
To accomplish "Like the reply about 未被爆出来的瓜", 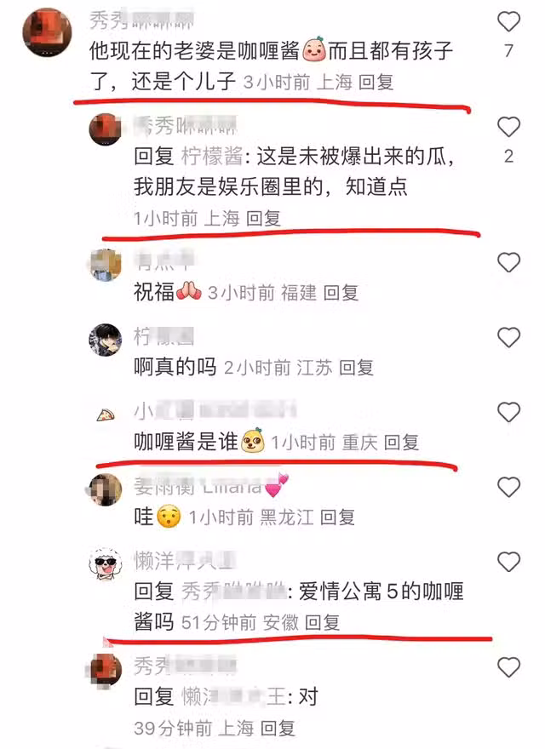I will point(508,127).
